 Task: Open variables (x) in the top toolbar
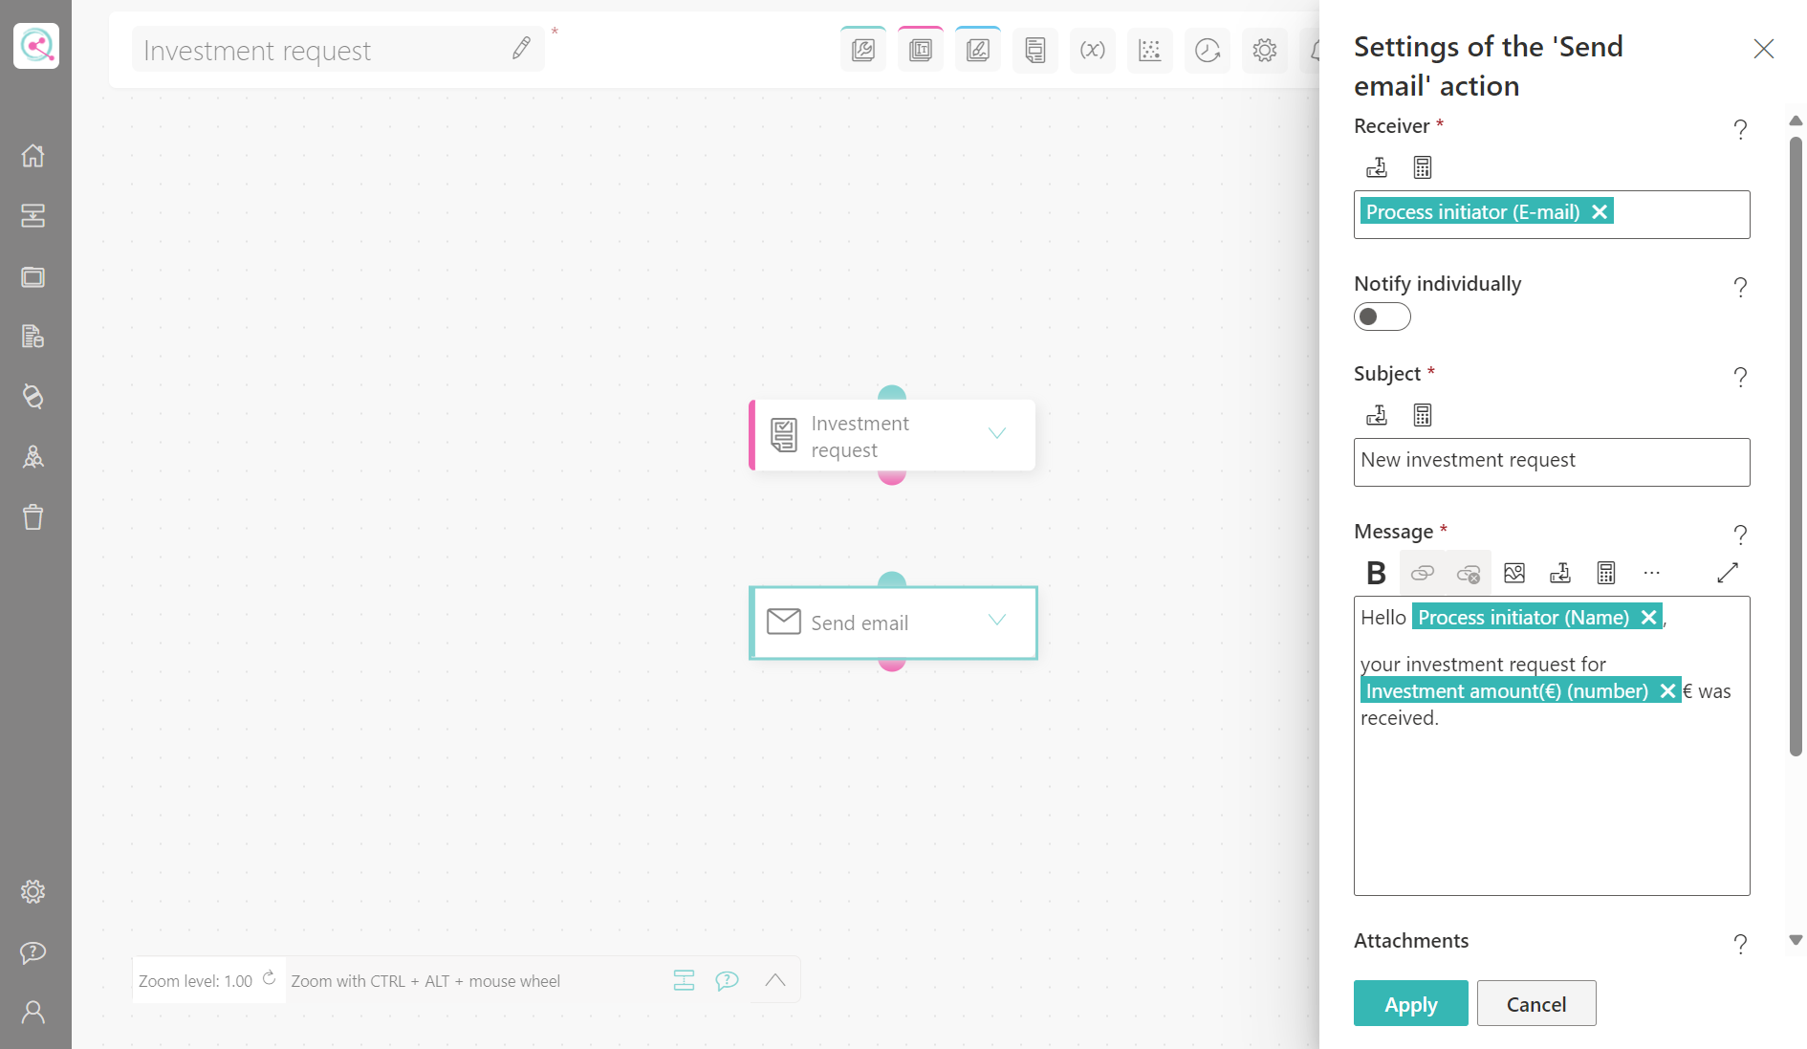click(1093, 50)
